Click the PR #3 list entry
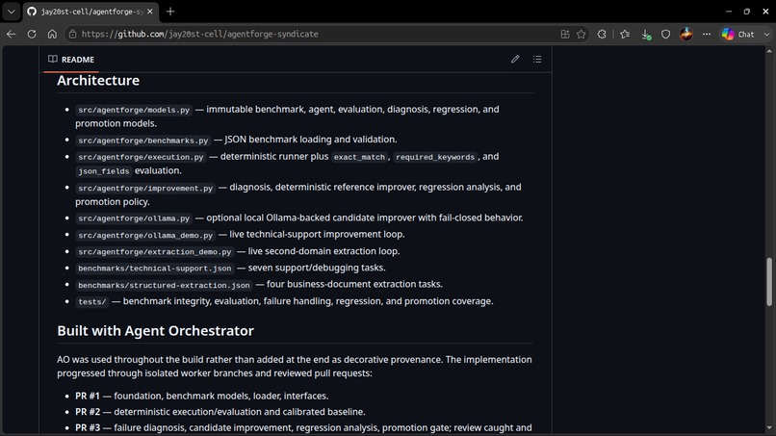Screen dimensions: 776x436 (303, 427)
